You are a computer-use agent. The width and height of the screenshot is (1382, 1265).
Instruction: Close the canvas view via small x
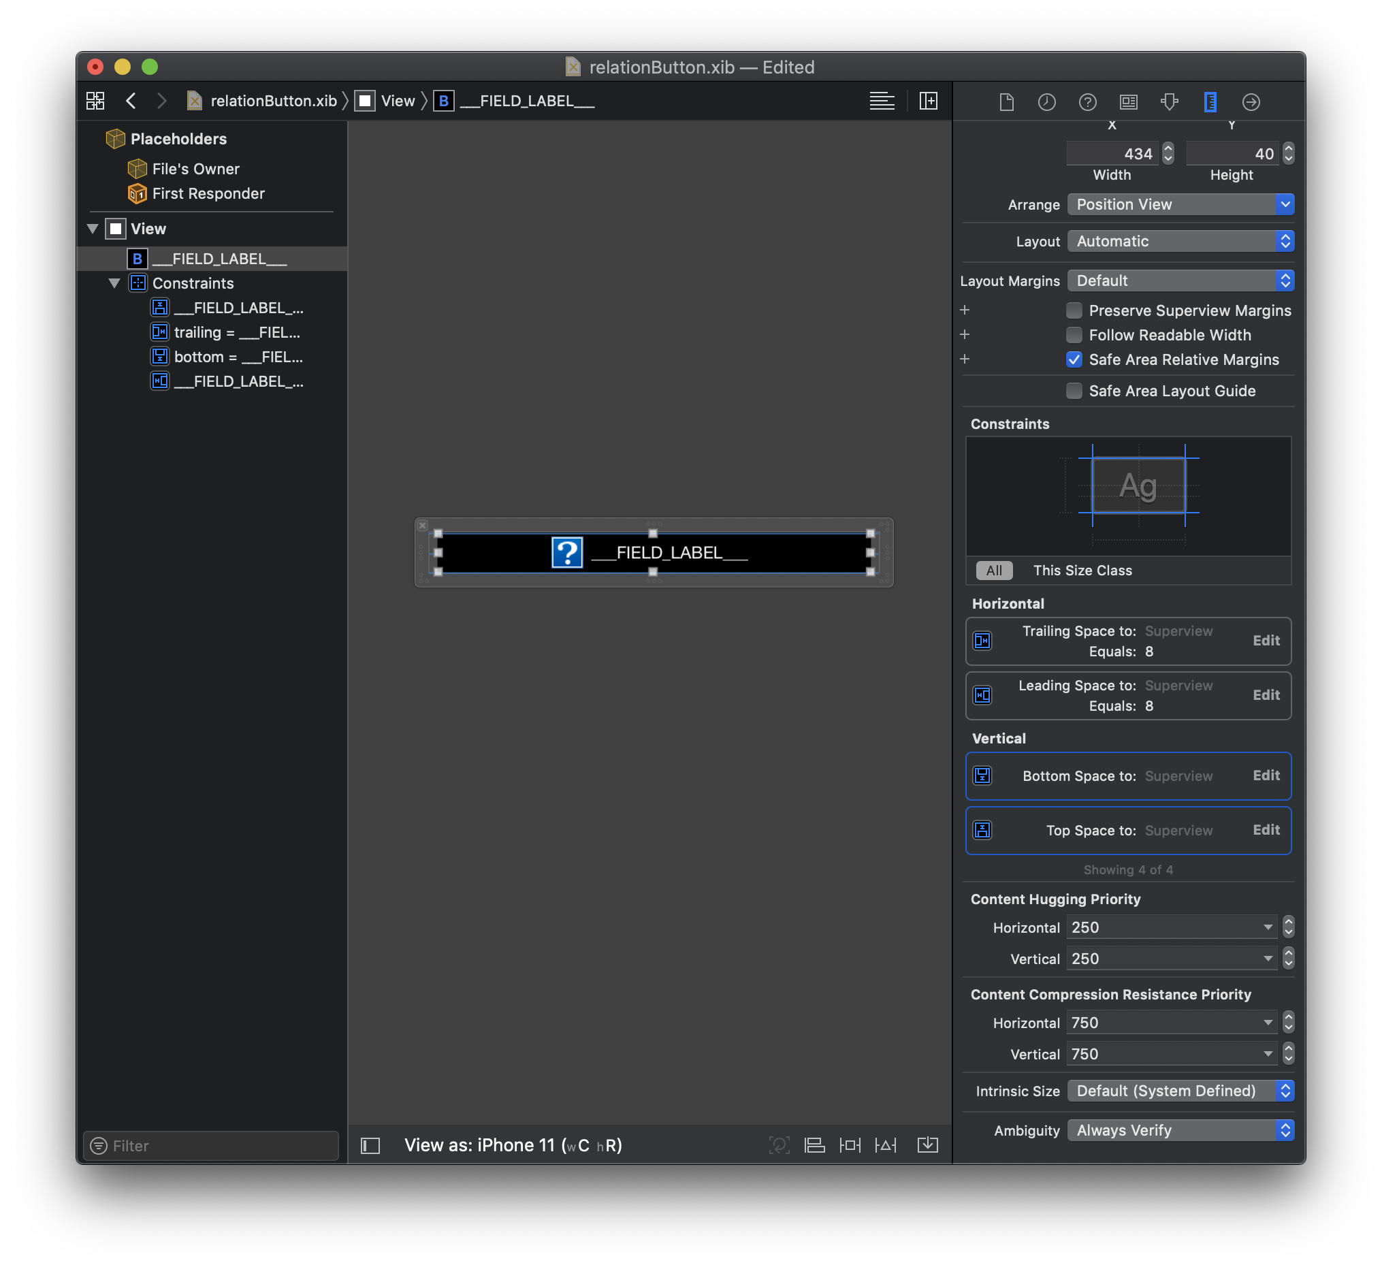(422, 526)
